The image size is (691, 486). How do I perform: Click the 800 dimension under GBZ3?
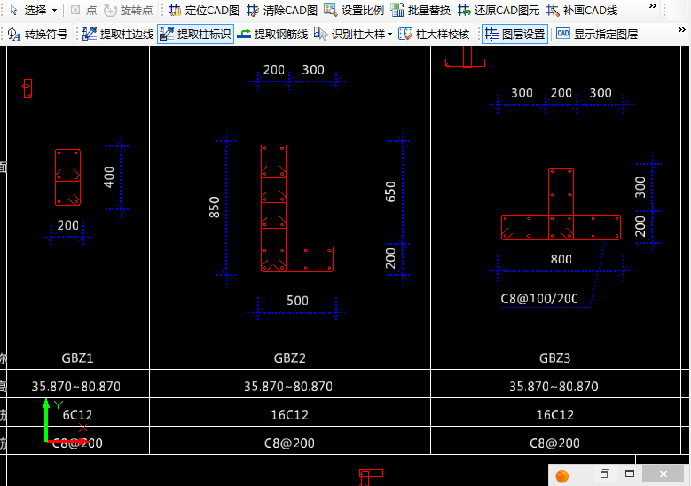coord(561,259)
